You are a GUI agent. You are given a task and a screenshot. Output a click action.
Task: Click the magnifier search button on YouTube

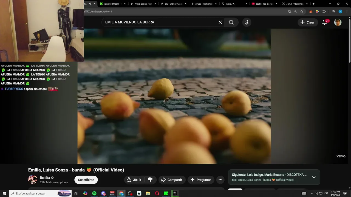coord(231,22)
